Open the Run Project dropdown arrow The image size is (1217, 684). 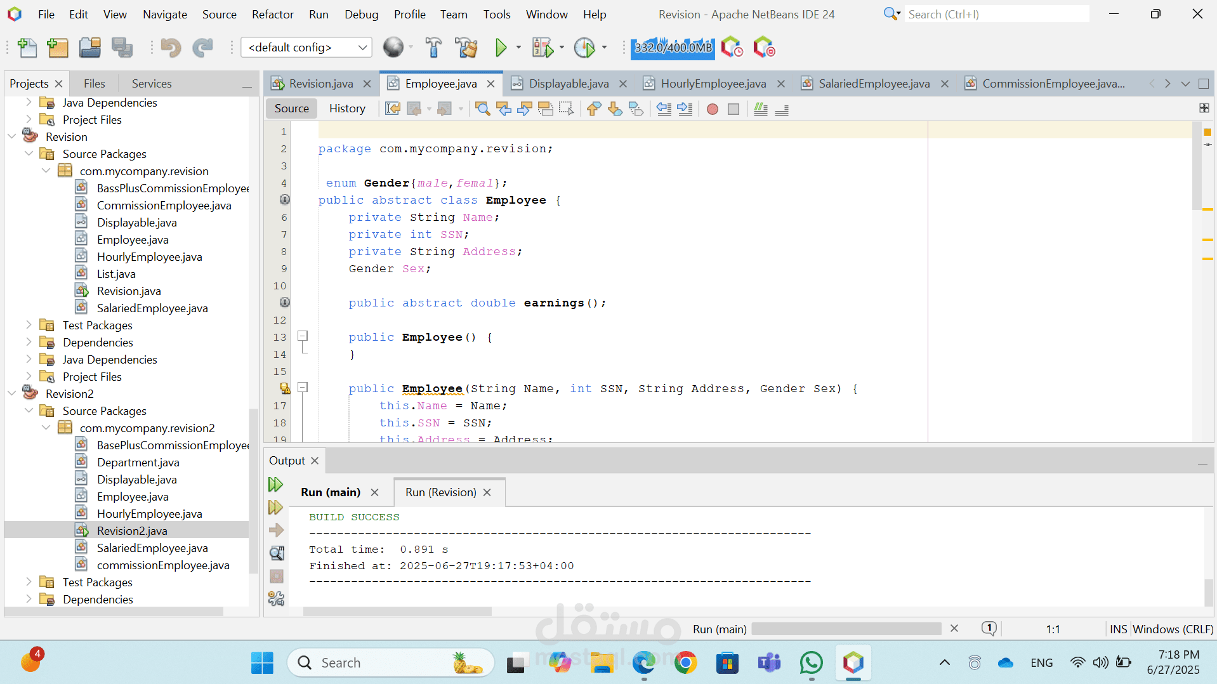pyautogui.click(x=518, y=48)
